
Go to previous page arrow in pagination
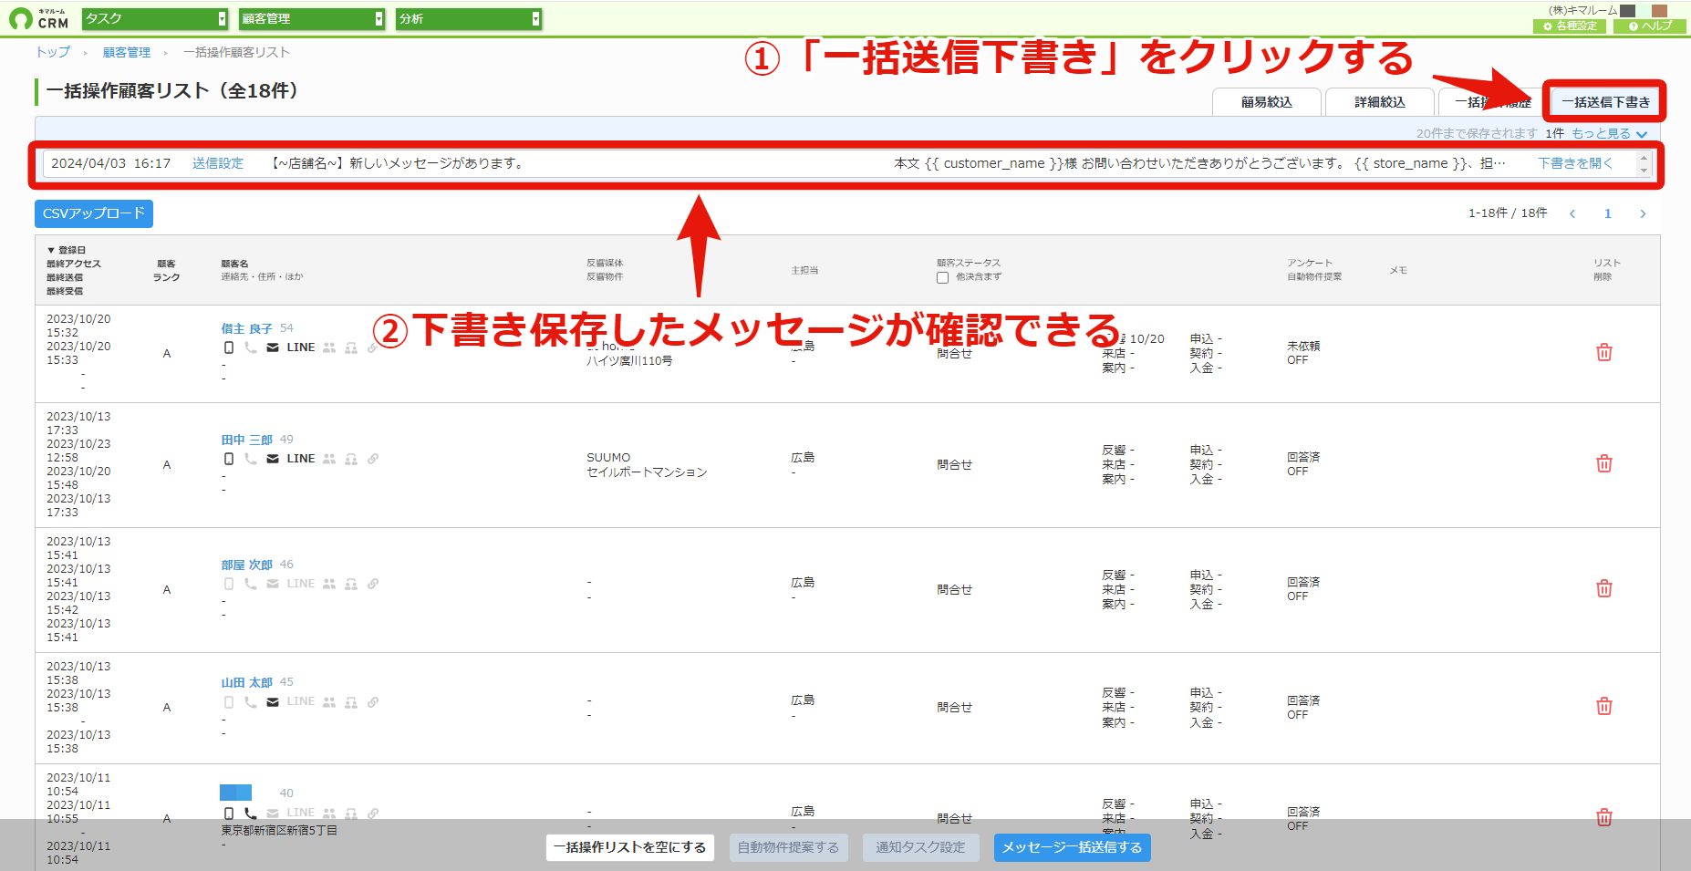1572,213
